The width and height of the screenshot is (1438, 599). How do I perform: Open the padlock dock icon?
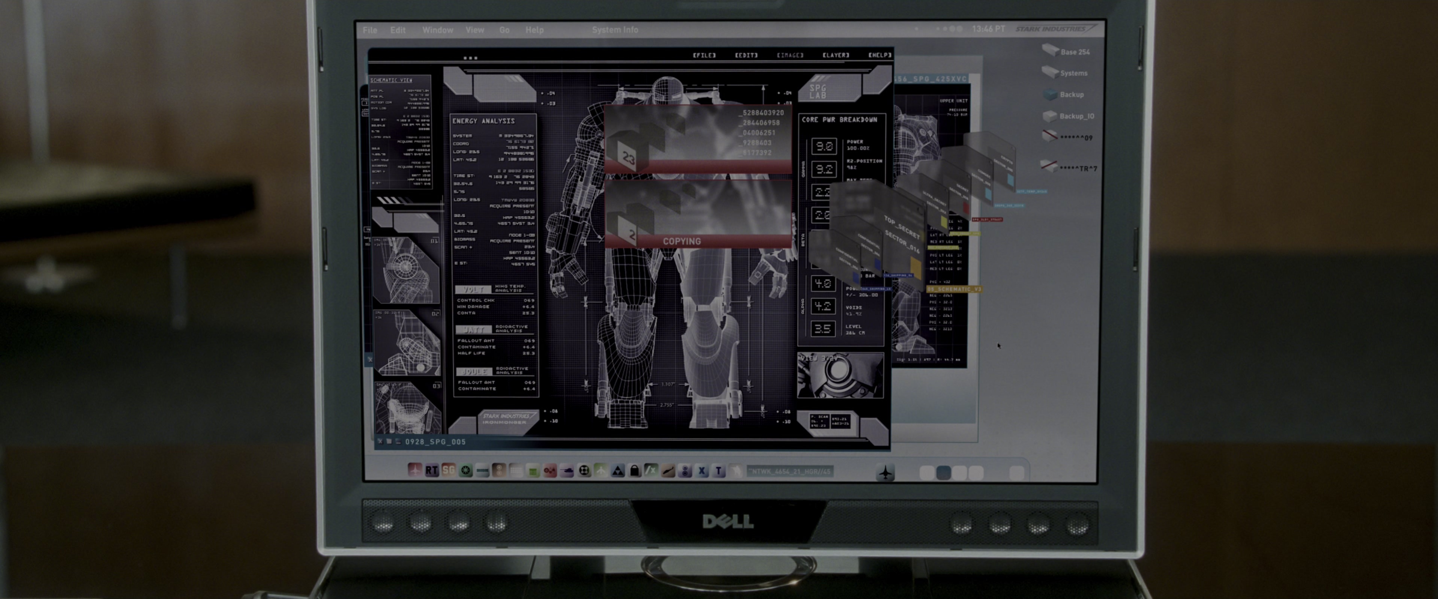click(634, 471)
